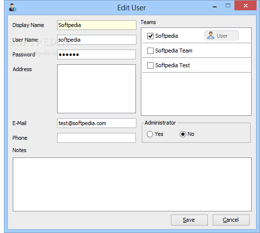Click the Display Name label
Image resolution: width=260 pixels, height=233 pixels.
tap(28, 25)
